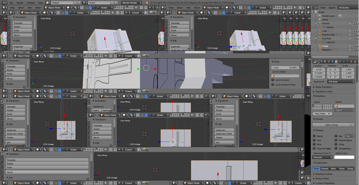This screenshot has height=185, width=359.
Task: Click the Lens value field
Action: [x=285, y=68]
